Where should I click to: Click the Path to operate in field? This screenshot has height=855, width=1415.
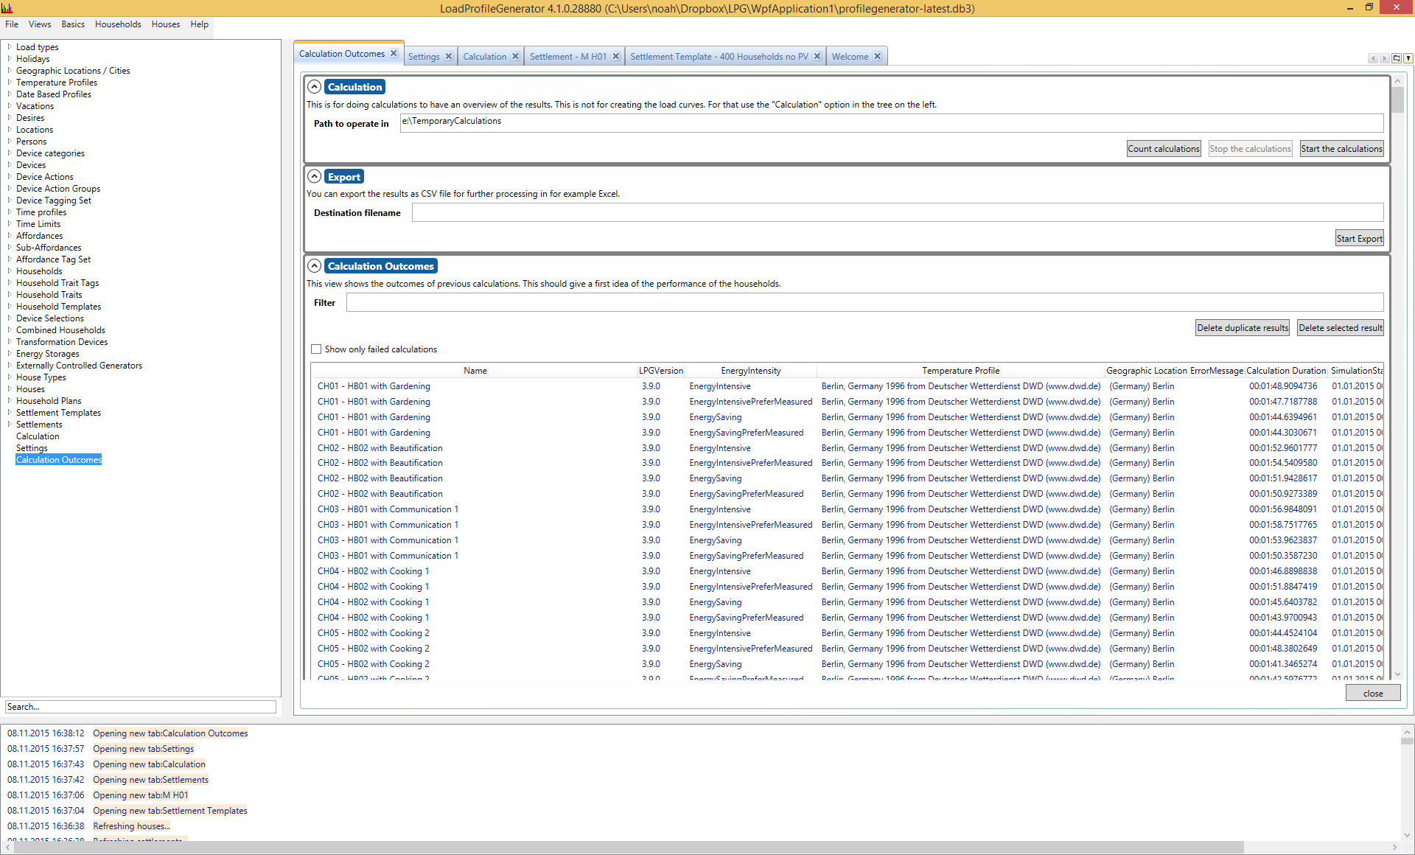click(x=891, y=123)
